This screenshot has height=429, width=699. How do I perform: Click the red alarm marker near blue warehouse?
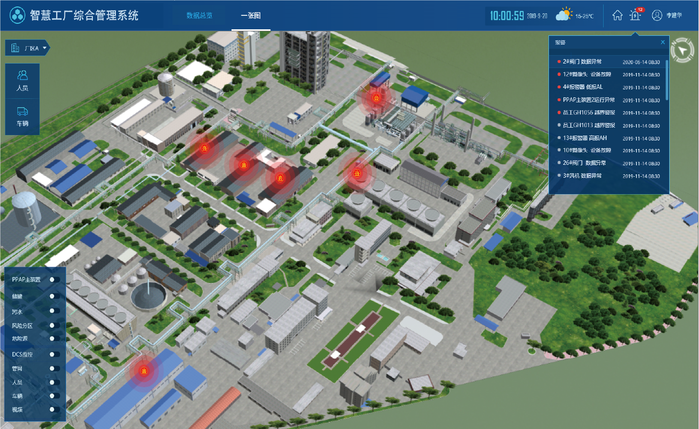click(x=144, y=371)
